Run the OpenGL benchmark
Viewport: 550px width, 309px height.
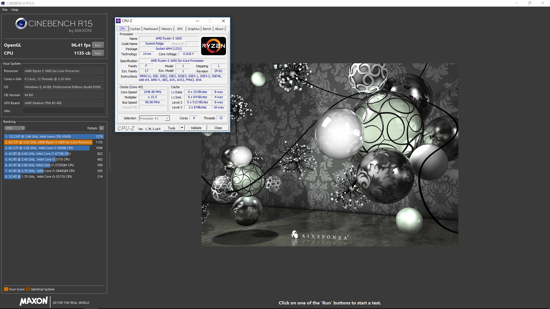(98, 45)
